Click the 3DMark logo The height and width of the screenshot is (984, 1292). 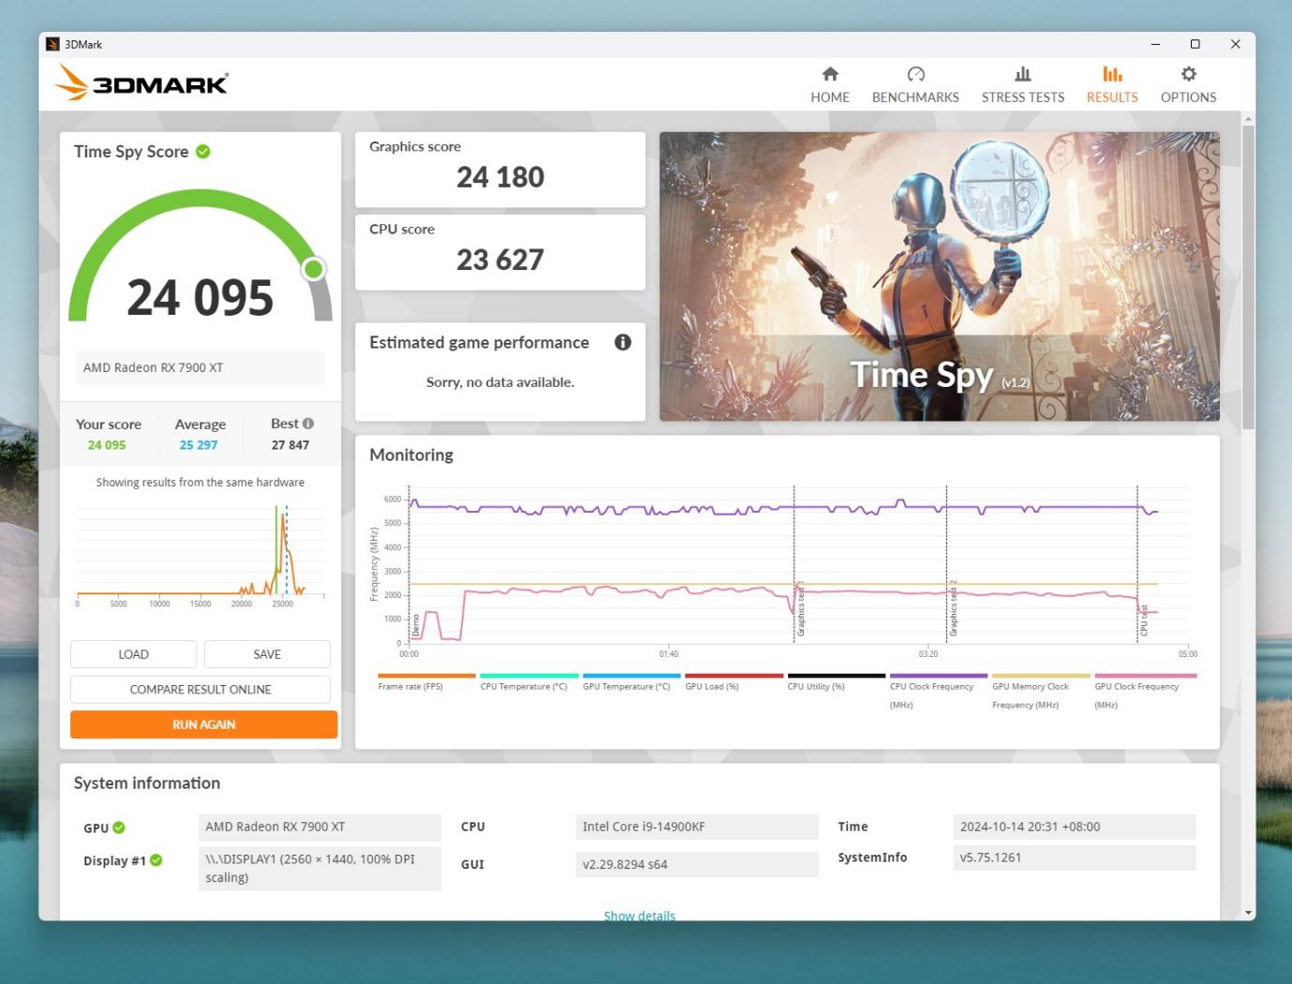[x=142, y=83]
